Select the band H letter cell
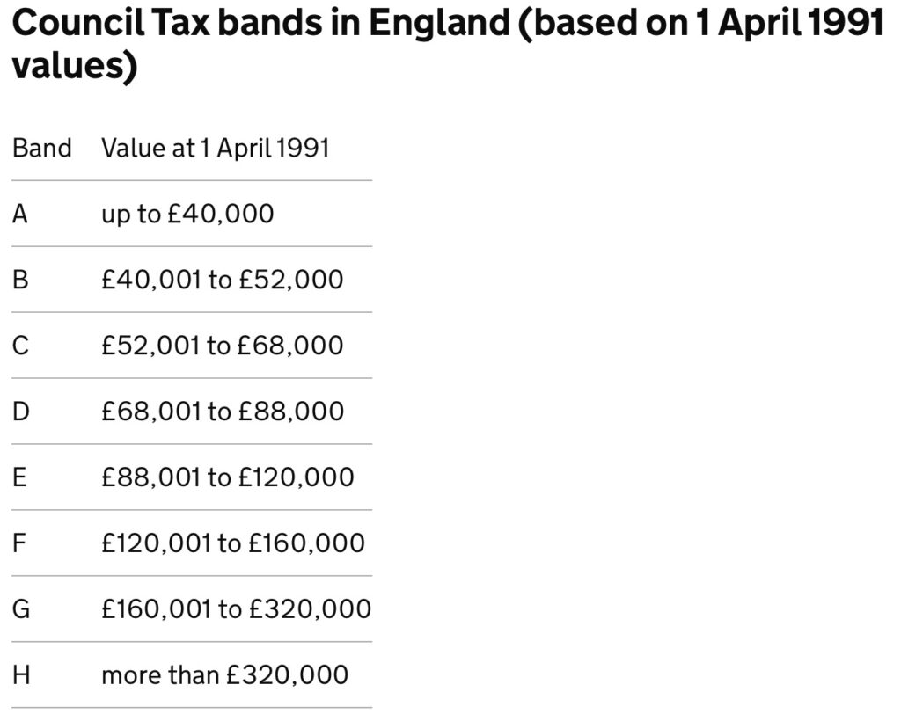 20,675
